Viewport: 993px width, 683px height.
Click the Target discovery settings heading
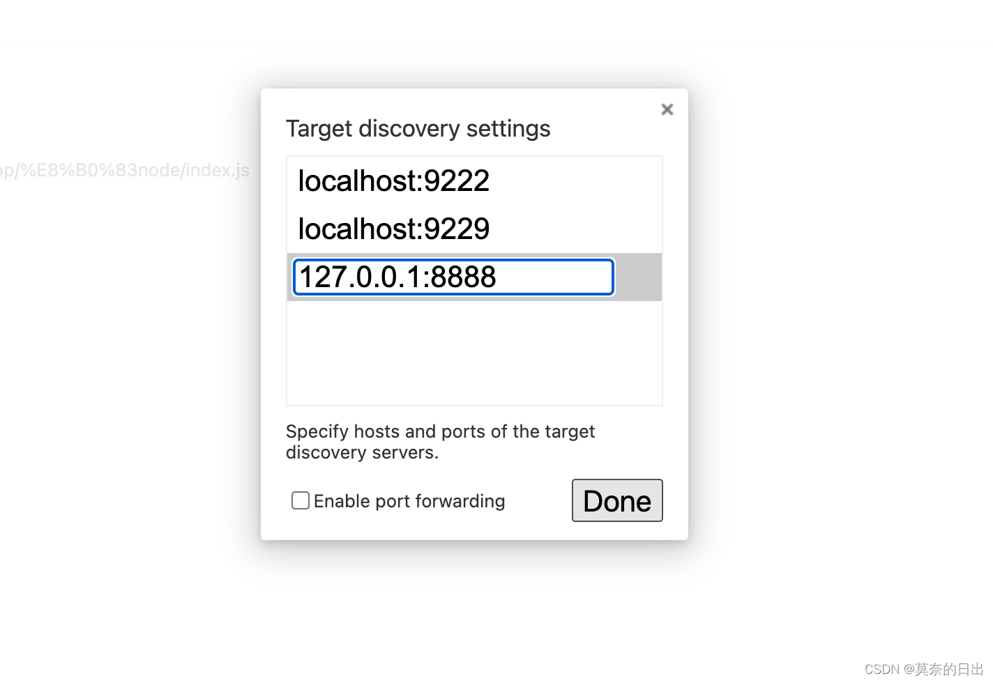click(x=418, y=129)
